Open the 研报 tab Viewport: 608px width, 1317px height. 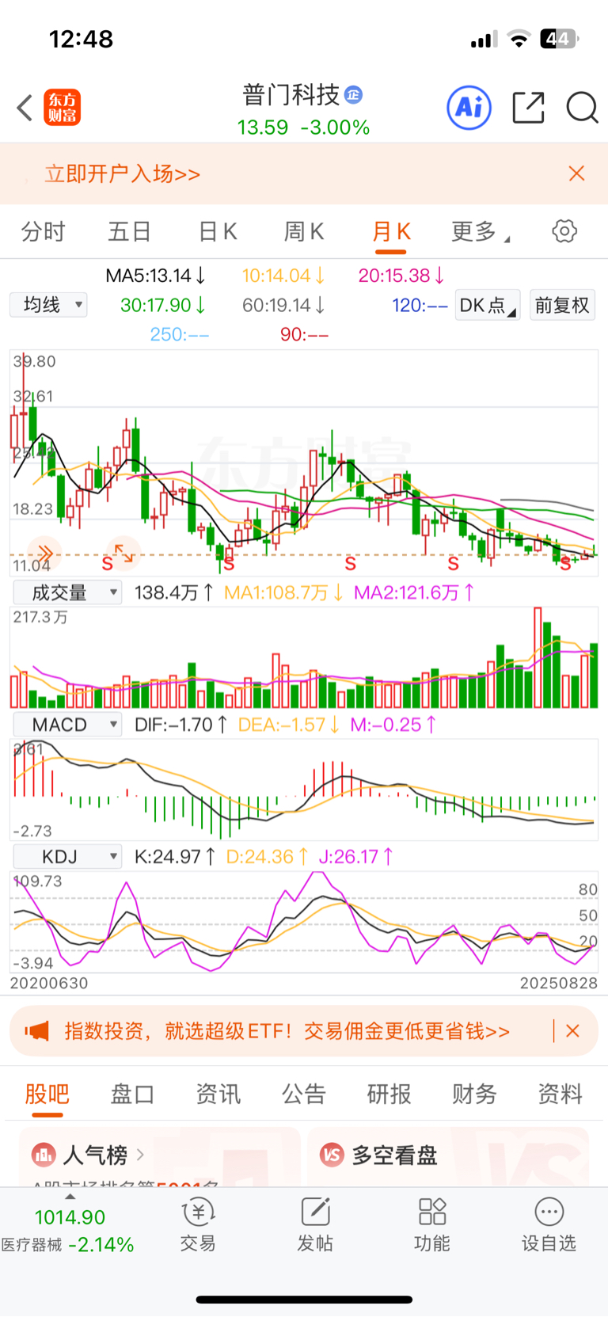[389, 1094]
